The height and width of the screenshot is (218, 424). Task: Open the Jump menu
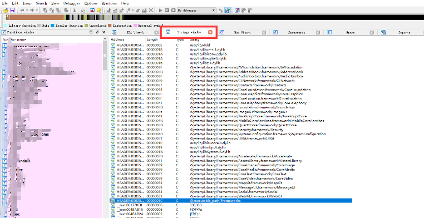pos(27,3)
